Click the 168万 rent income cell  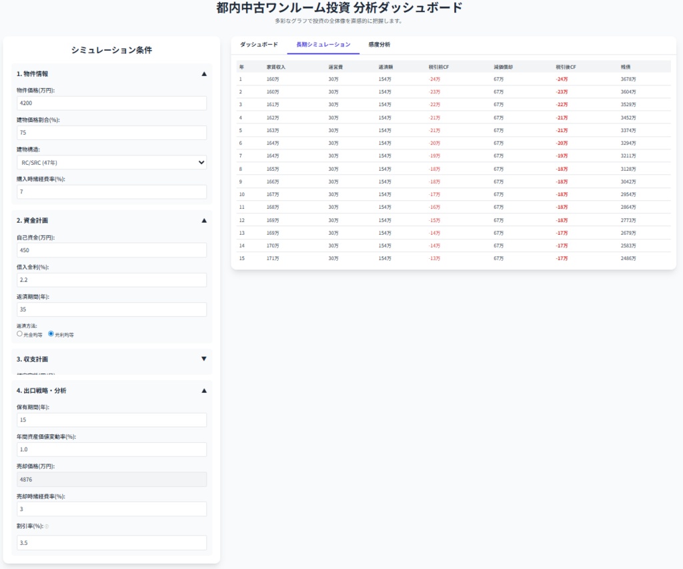(273, 207)
